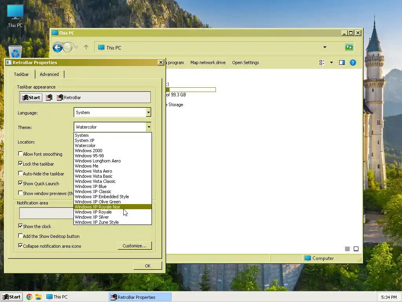402x302 pixels.
Task: Choose Windows XP Royale Noir theme
Action: point(113,207)
